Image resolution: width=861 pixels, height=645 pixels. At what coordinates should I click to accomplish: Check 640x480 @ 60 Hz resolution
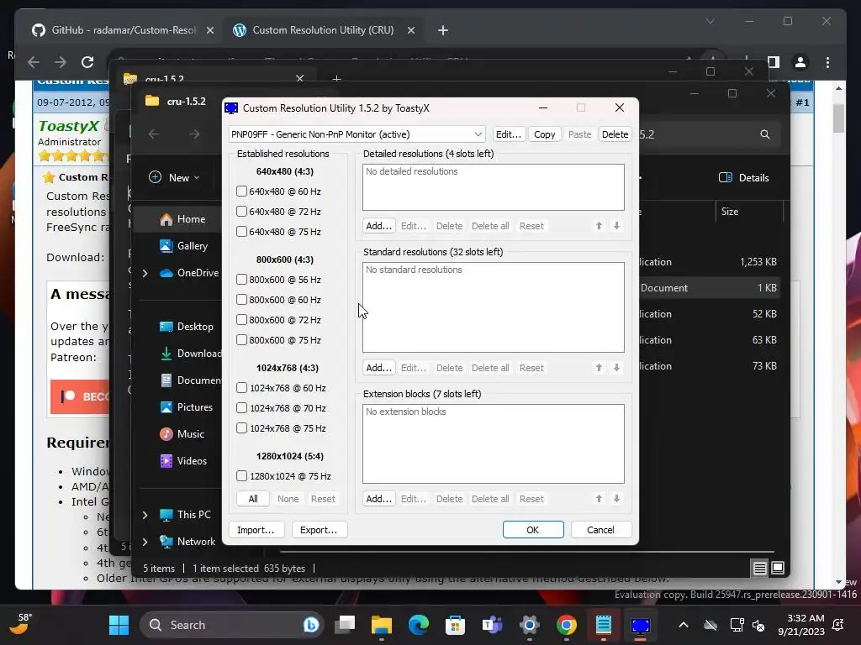pyautogui.click(x=241, y=191)
